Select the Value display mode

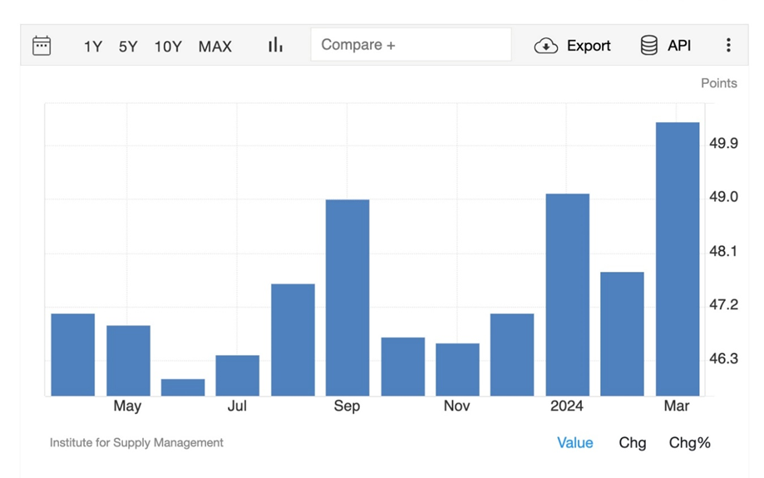coord(574,442)
